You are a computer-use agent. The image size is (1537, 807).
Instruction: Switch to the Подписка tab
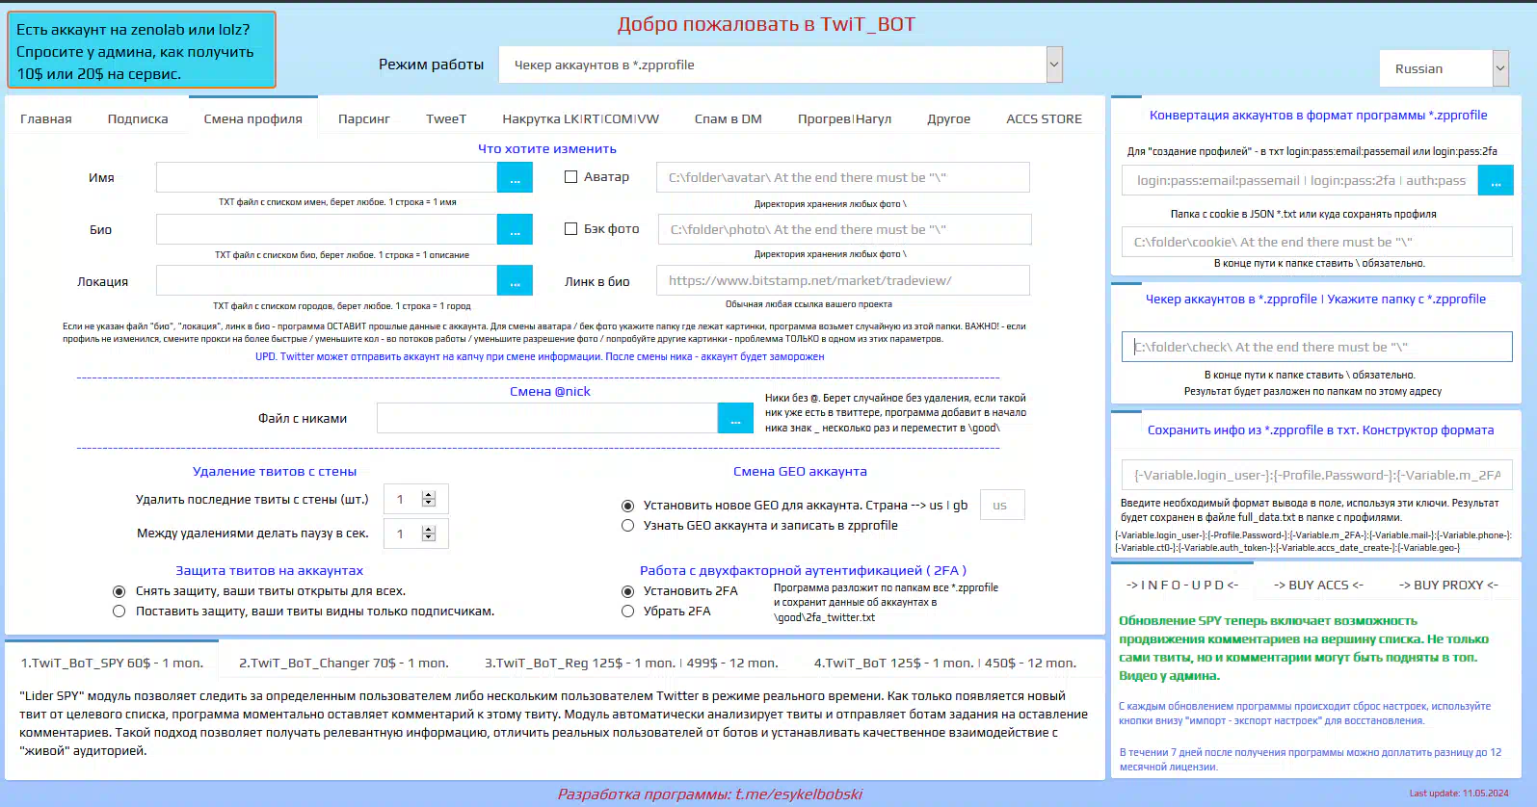click(x=138, y=119)
